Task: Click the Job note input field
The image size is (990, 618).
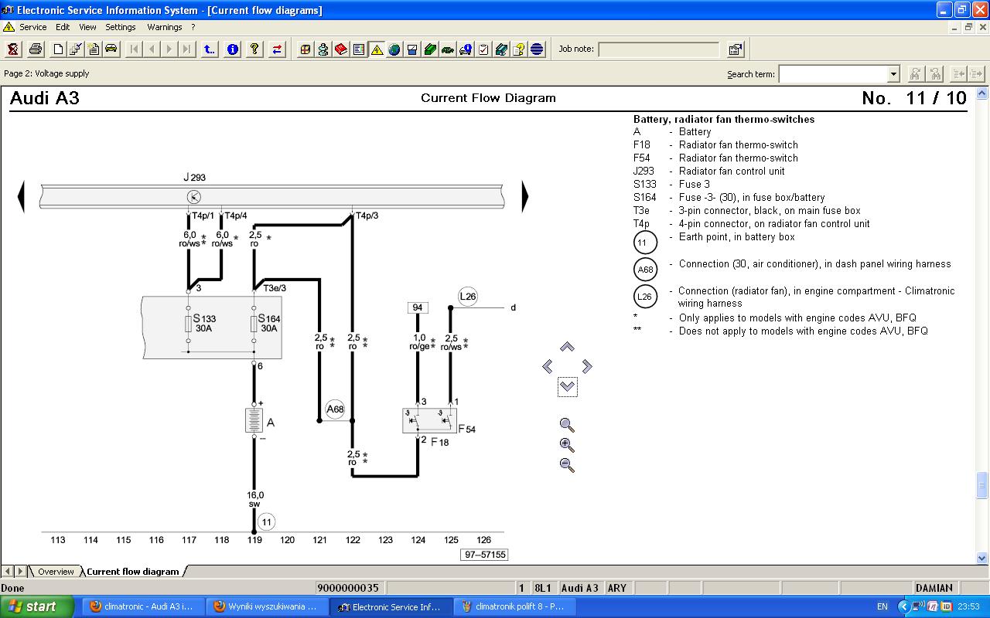Action: coord(659,49)
